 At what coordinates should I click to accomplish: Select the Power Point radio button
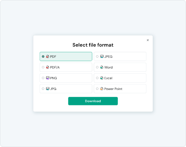point(97,89)
